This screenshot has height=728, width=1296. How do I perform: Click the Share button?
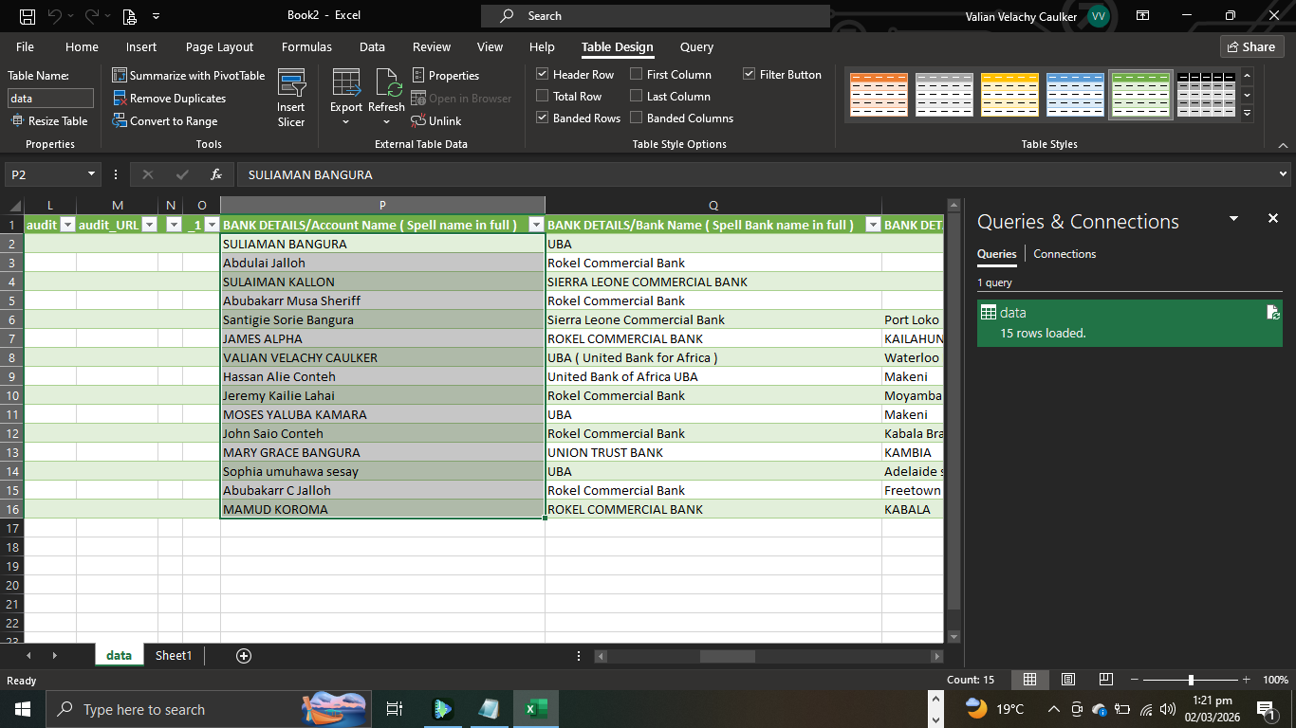point(1251,46)
